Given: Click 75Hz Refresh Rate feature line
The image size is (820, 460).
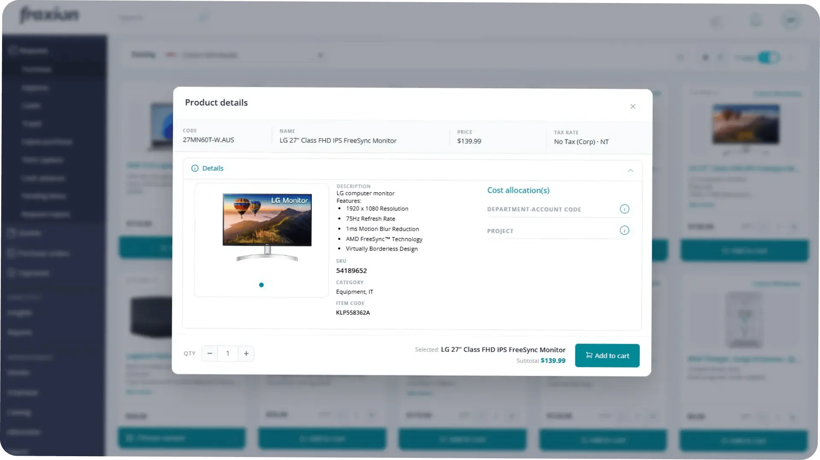Looking at the screenshot, I should click(x=370, y=219).
